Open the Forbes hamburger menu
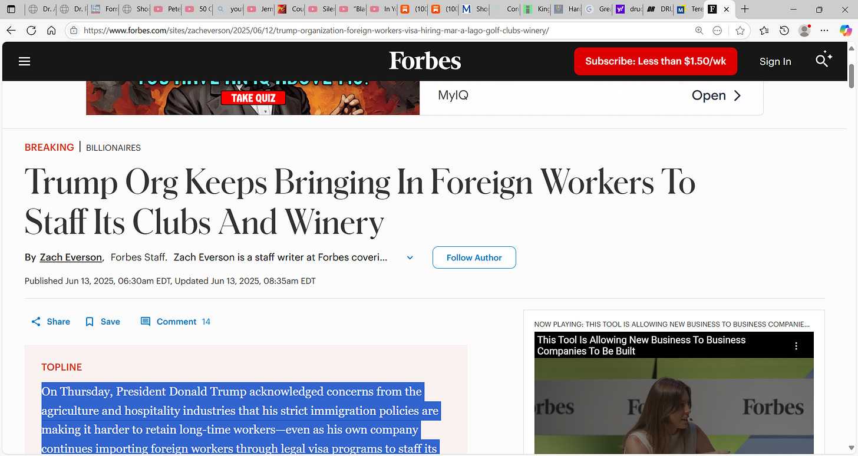This screenshot has height=456, width=858. pos(24,61)
